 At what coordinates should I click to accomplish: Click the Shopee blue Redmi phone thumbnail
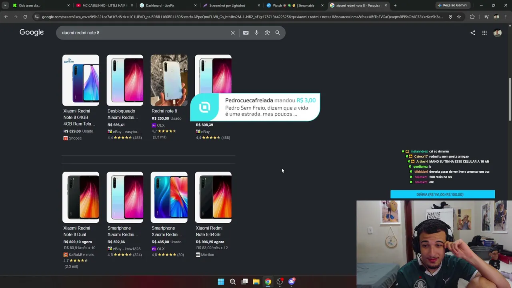tap(81, 80)
